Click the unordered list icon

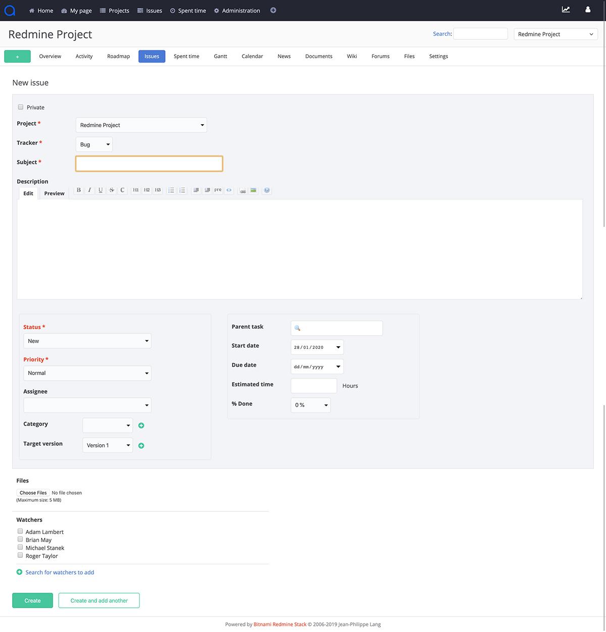click(x=171, y=190)
